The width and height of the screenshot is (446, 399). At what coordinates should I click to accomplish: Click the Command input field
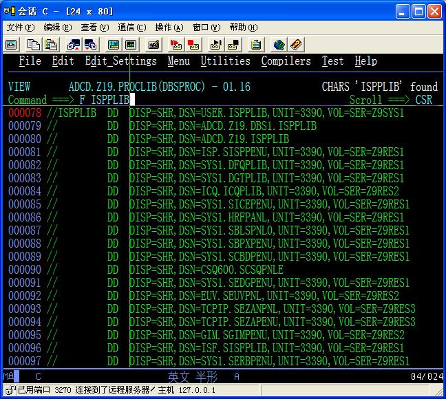[x=211, y=100]
